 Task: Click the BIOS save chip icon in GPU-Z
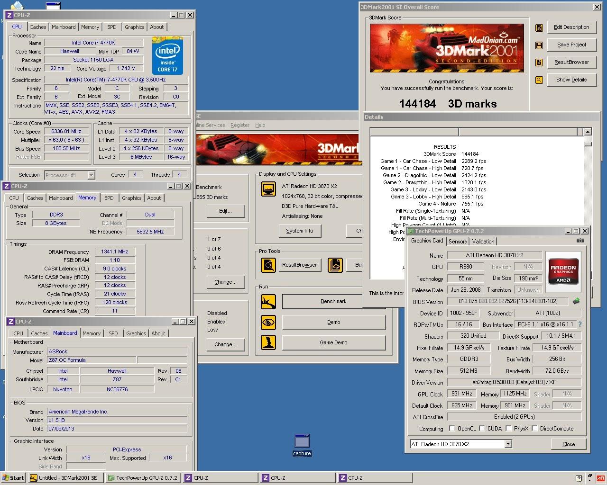pyautogui.click(x=576, y=301)
